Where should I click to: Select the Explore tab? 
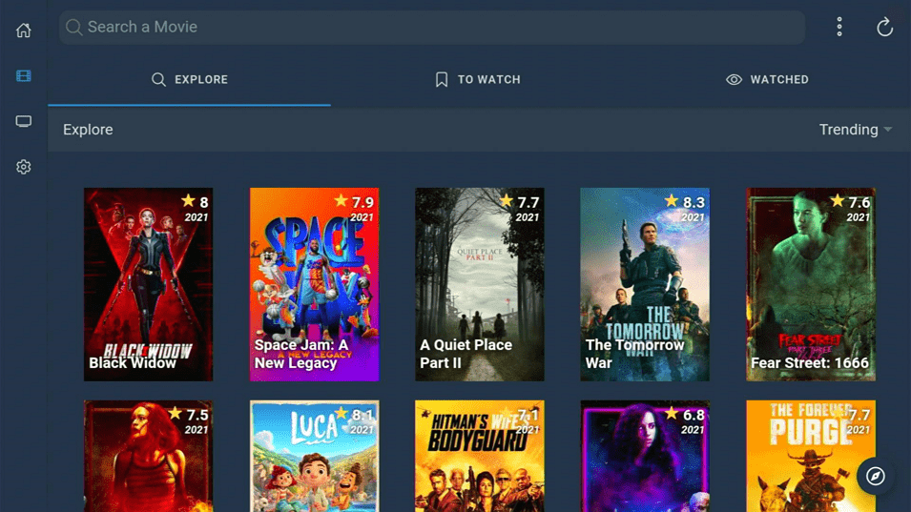[x=190, y=79]
